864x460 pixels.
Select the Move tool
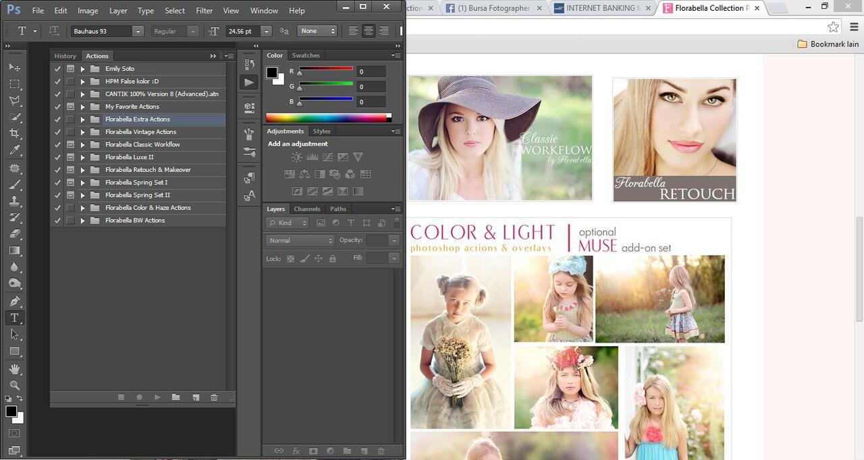[14, 67]
